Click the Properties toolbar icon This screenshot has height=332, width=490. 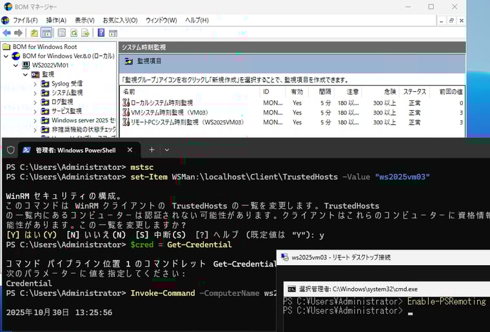(61, 32)
